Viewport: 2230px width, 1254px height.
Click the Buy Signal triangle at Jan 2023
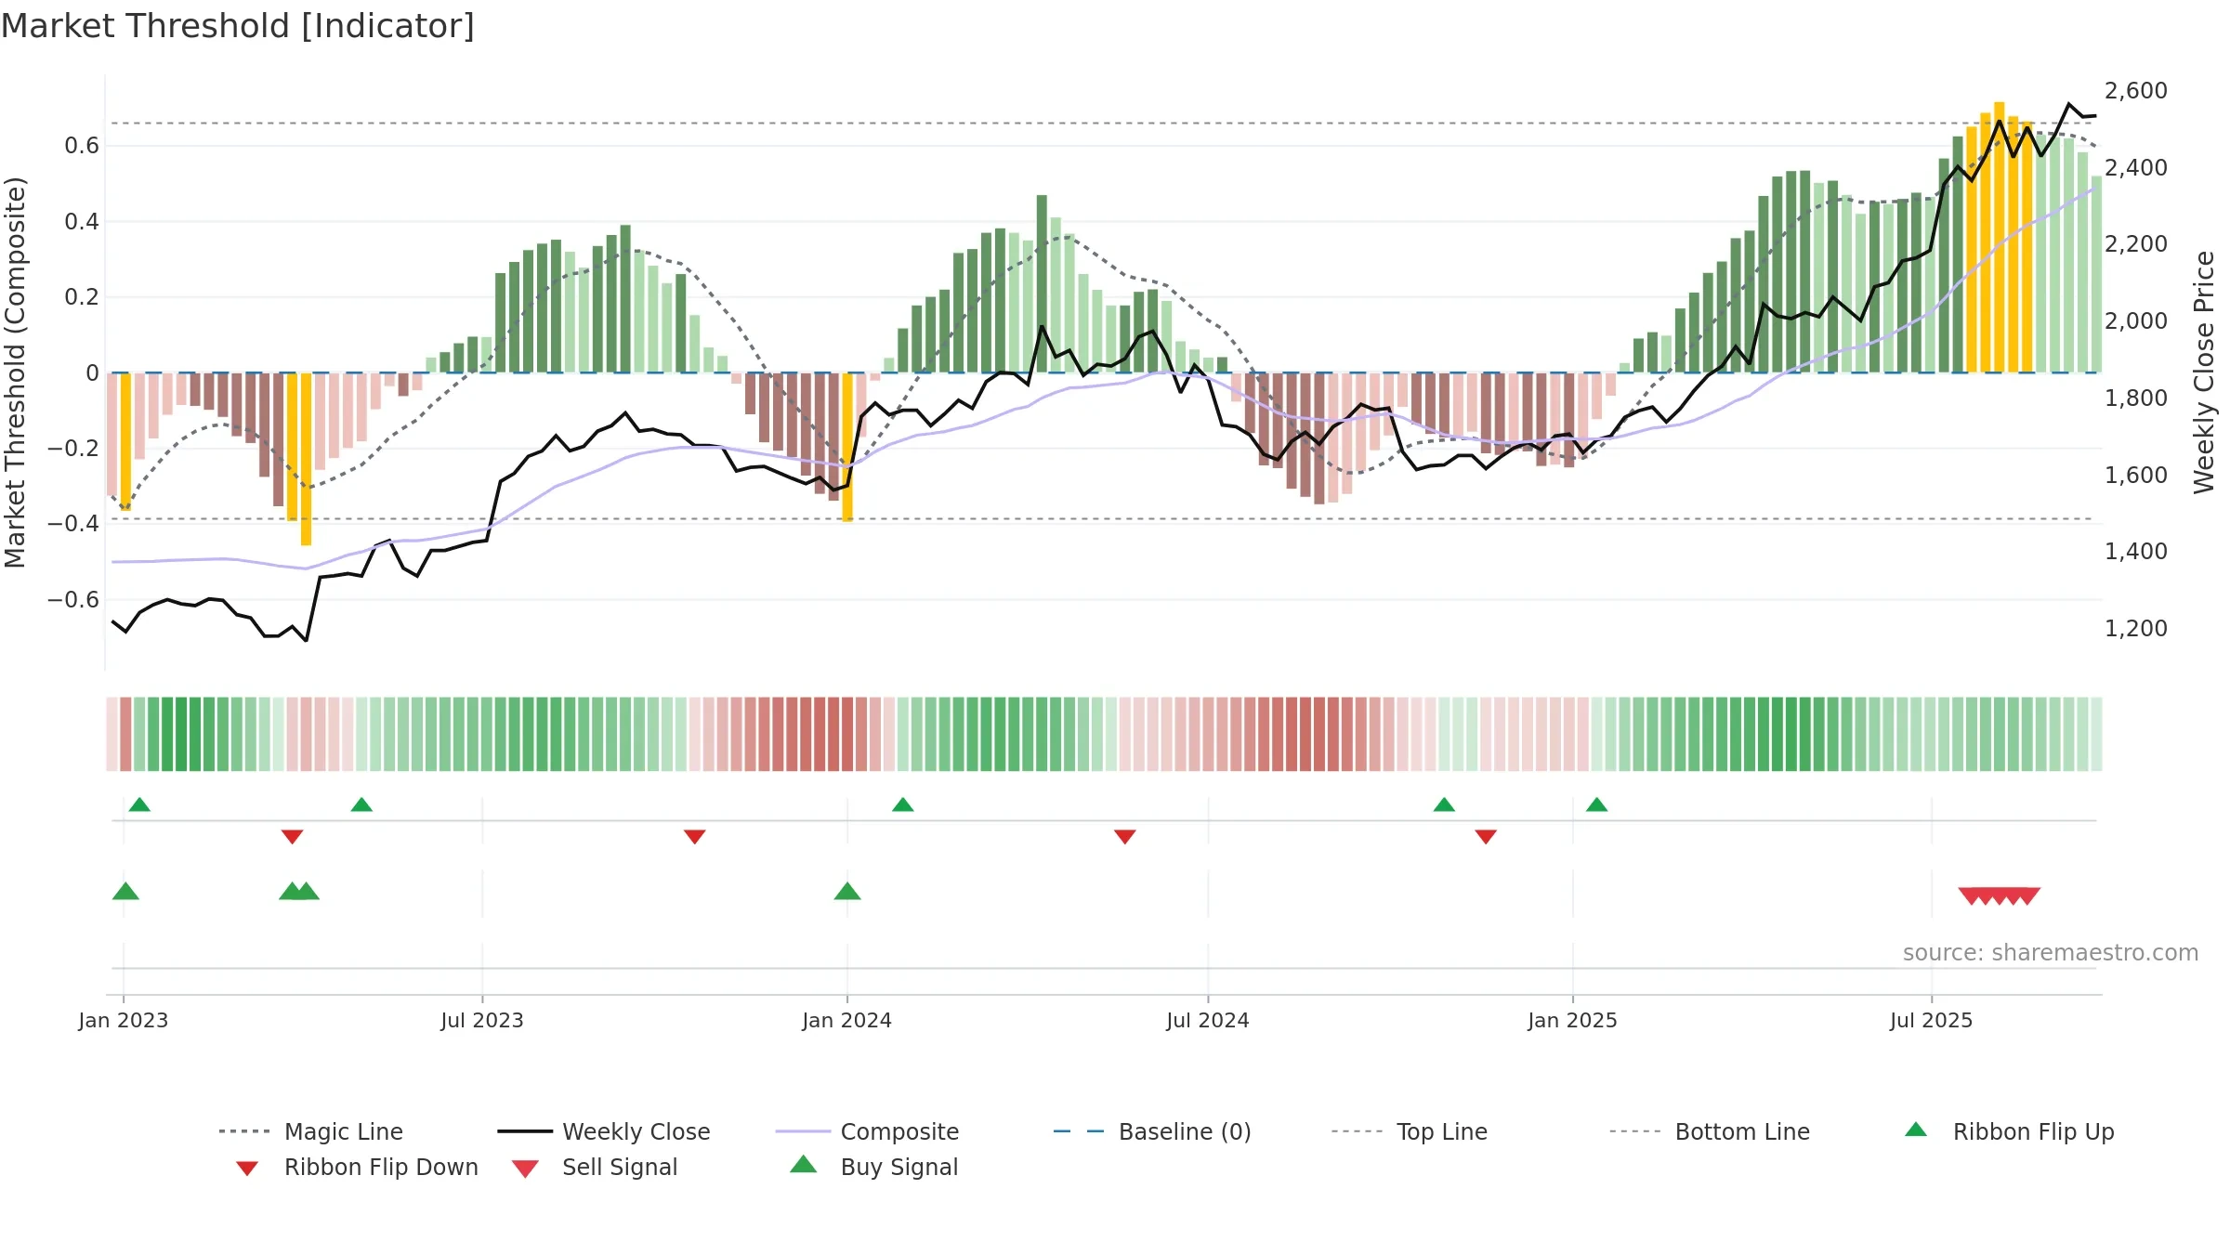point(125,892)
